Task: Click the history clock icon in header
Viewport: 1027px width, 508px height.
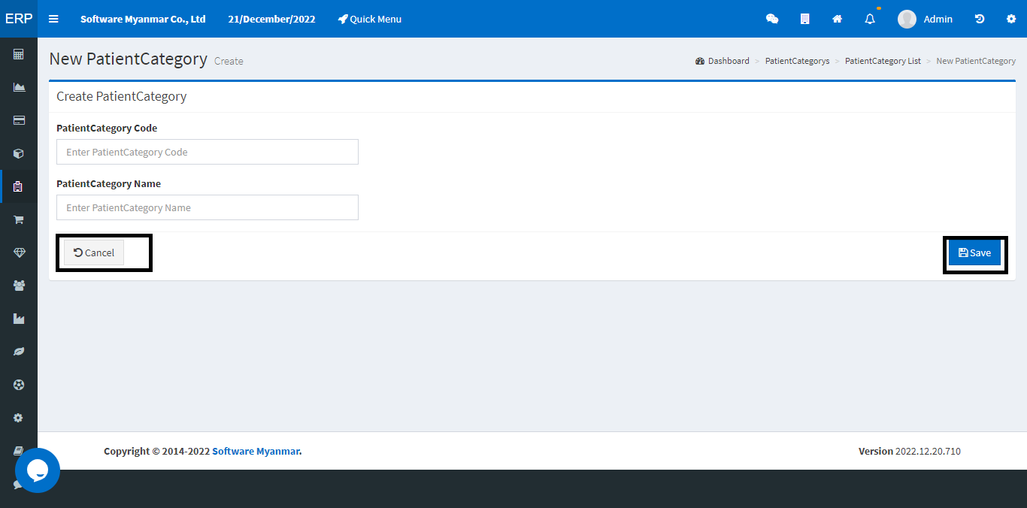Action: pyautogui.click(x=980, y=19)
